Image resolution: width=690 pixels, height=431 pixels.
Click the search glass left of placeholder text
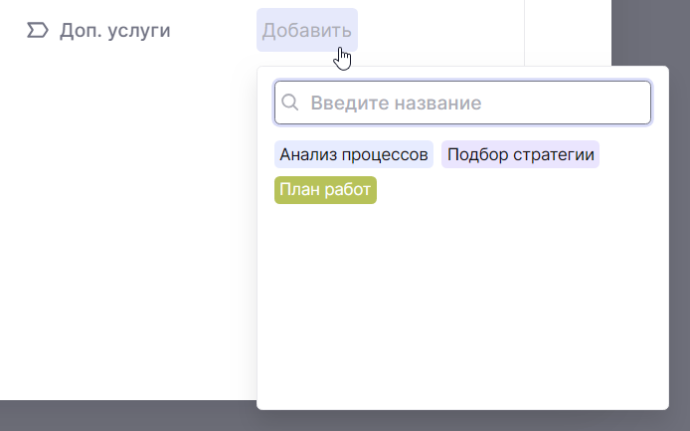[290, 103]
